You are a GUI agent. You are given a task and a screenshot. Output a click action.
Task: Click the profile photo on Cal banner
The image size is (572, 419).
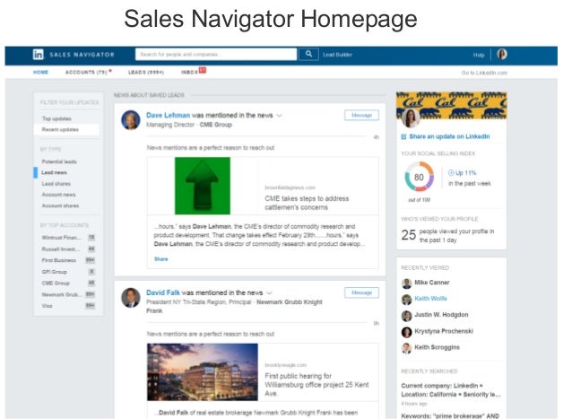(x=411, y=118)
